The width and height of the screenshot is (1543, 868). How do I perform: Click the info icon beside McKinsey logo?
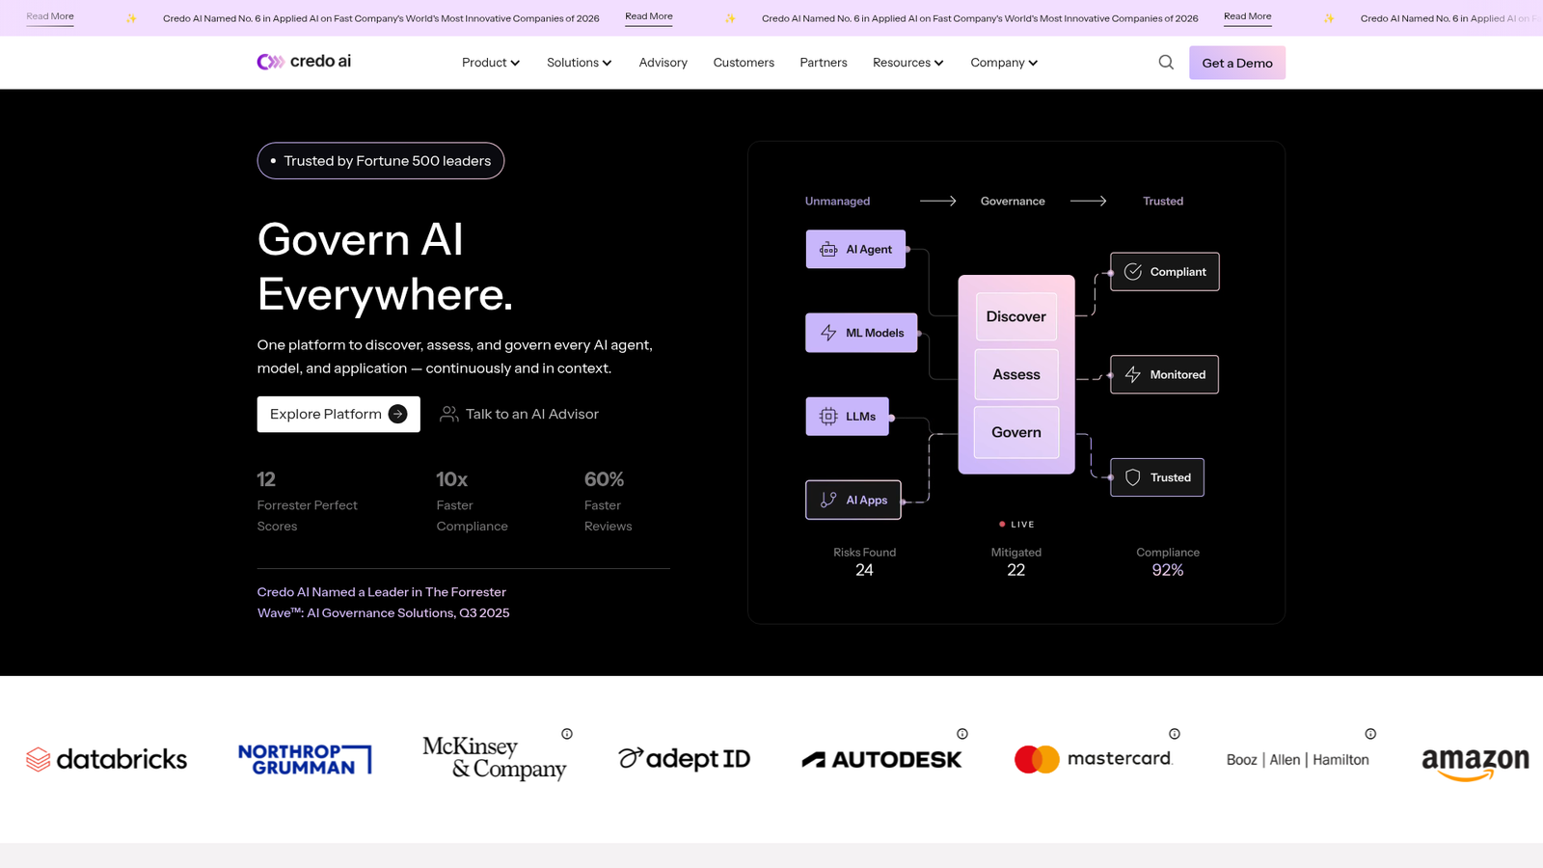(567, 734)
